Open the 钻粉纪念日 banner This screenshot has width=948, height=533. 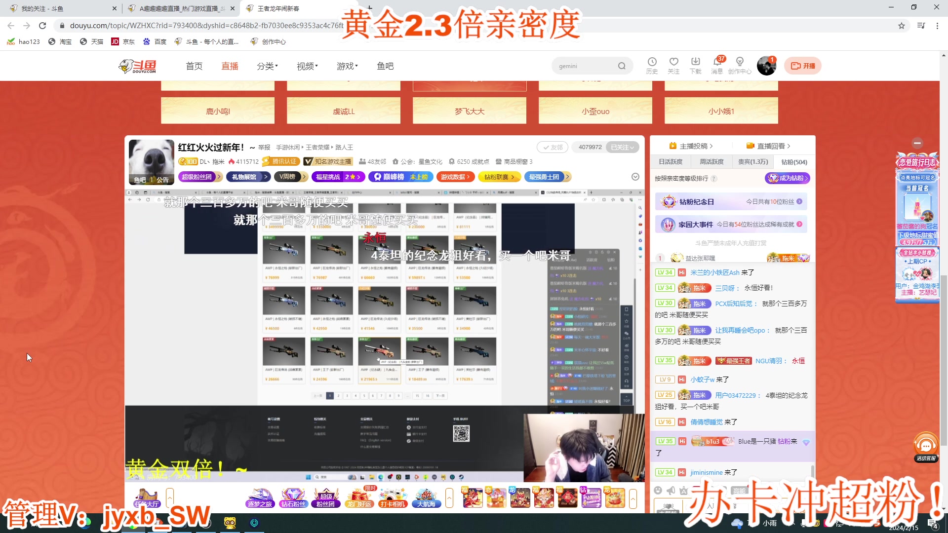coord(731,201)
